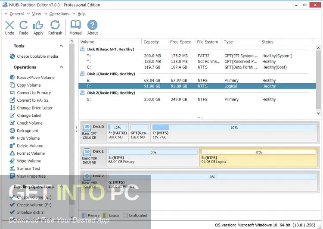The height and width of the screenshot is (229, 323).
Task: Select the C: volume row in list
Action: (x=197, y=67)
